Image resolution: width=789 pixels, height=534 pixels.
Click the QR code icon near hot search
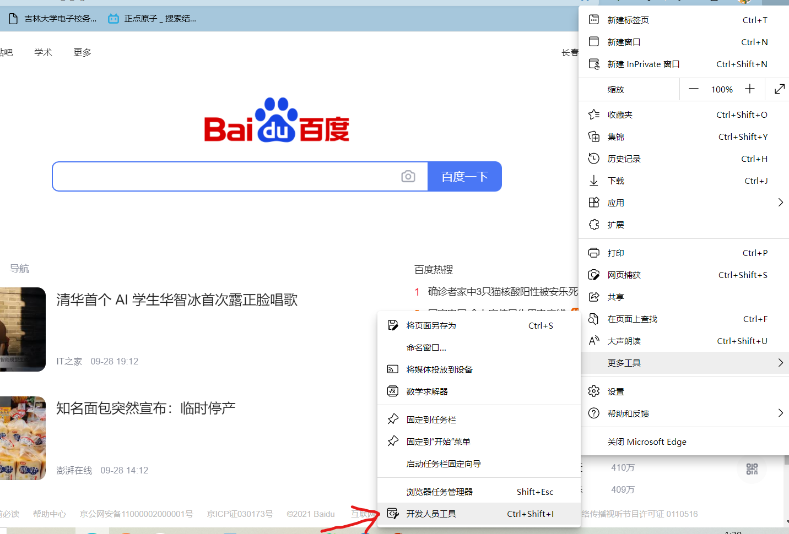click(x=752, y=469)
